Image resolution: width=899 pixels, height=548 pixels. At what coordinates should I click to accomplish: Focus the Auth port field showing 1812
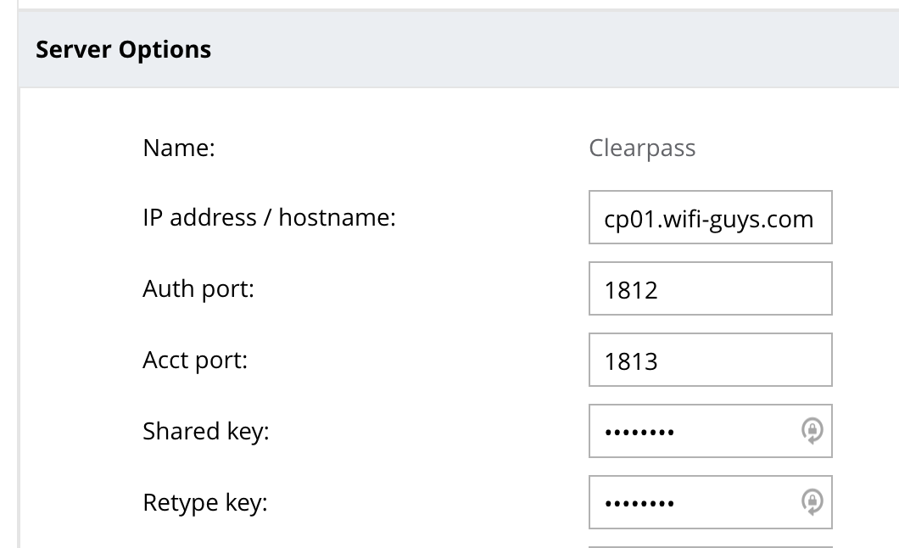pyautogui.click(x=710, y=290)
